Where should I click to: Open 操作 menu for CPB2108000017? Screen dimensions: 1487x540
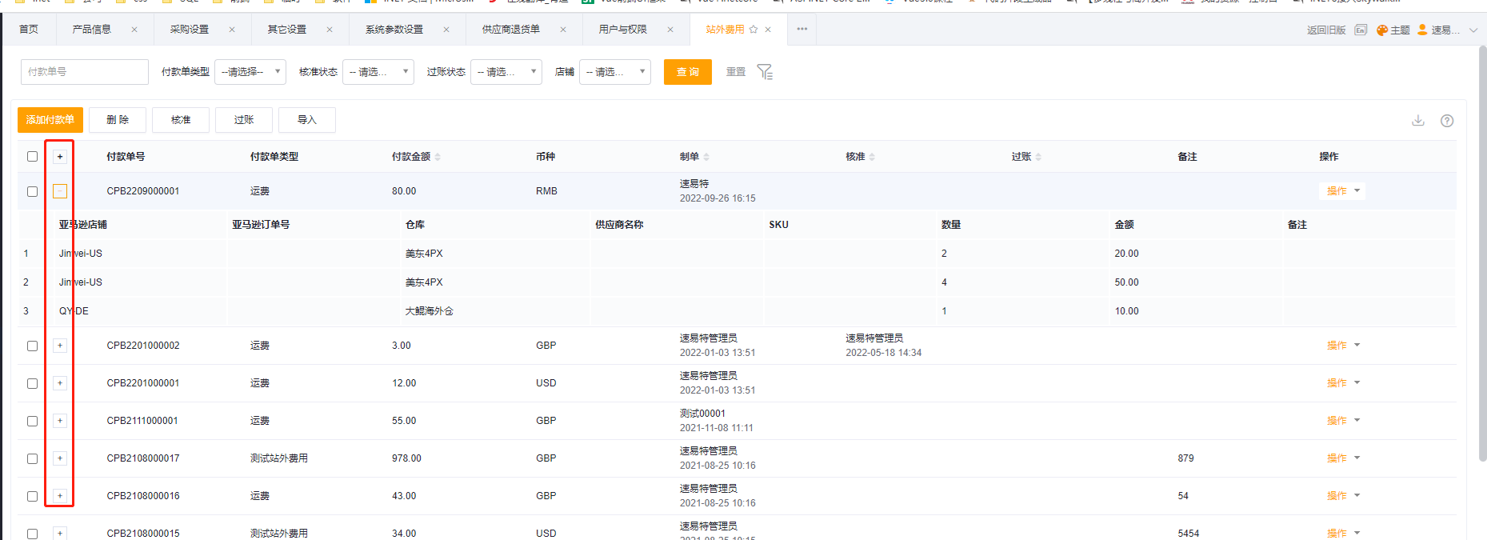point(1342,458)
